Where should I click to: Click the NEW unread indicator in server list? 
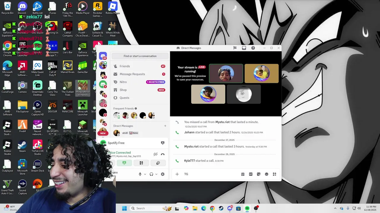pyautogui.click(x=103, y=133)
